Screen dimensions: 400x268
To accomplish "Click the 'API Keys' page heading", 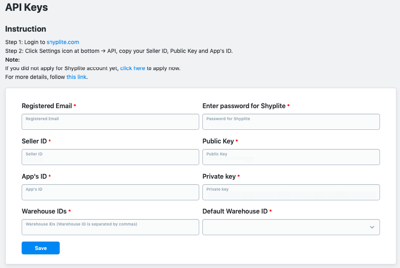I will click(x=26, y=8).
